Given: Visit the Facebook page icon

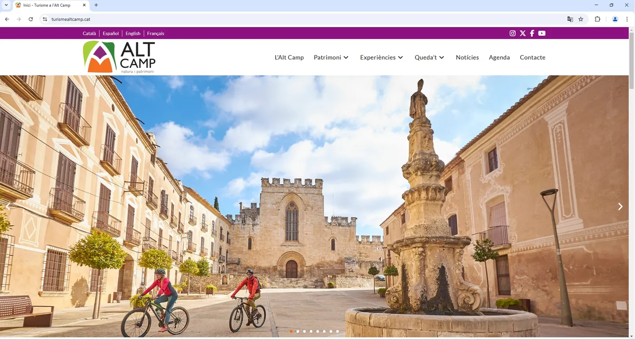Looking at the screenshot, I should coord(532,33).
